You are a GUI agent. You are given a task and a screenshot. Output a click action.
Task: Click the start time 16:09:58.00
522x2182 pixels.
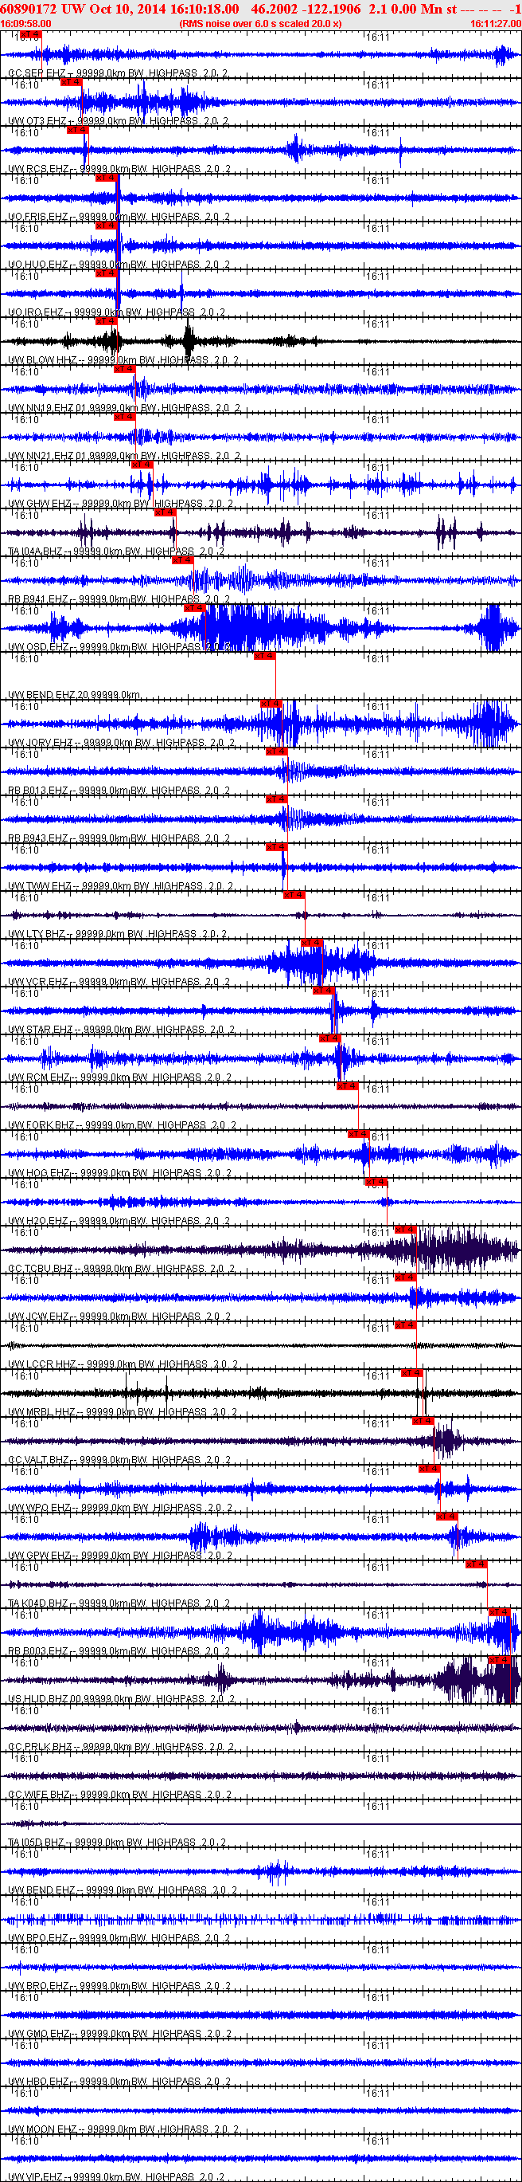[26, 24]
